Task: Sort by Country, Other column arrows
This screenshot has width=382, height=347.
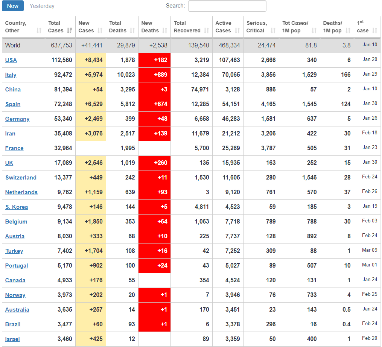Action: (39, 30)
